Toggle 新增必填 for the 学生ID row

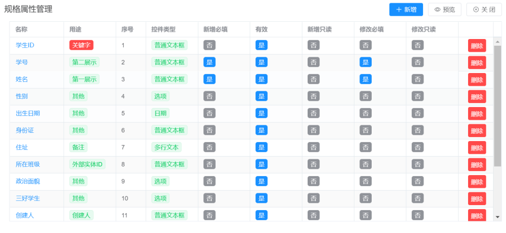210,45
